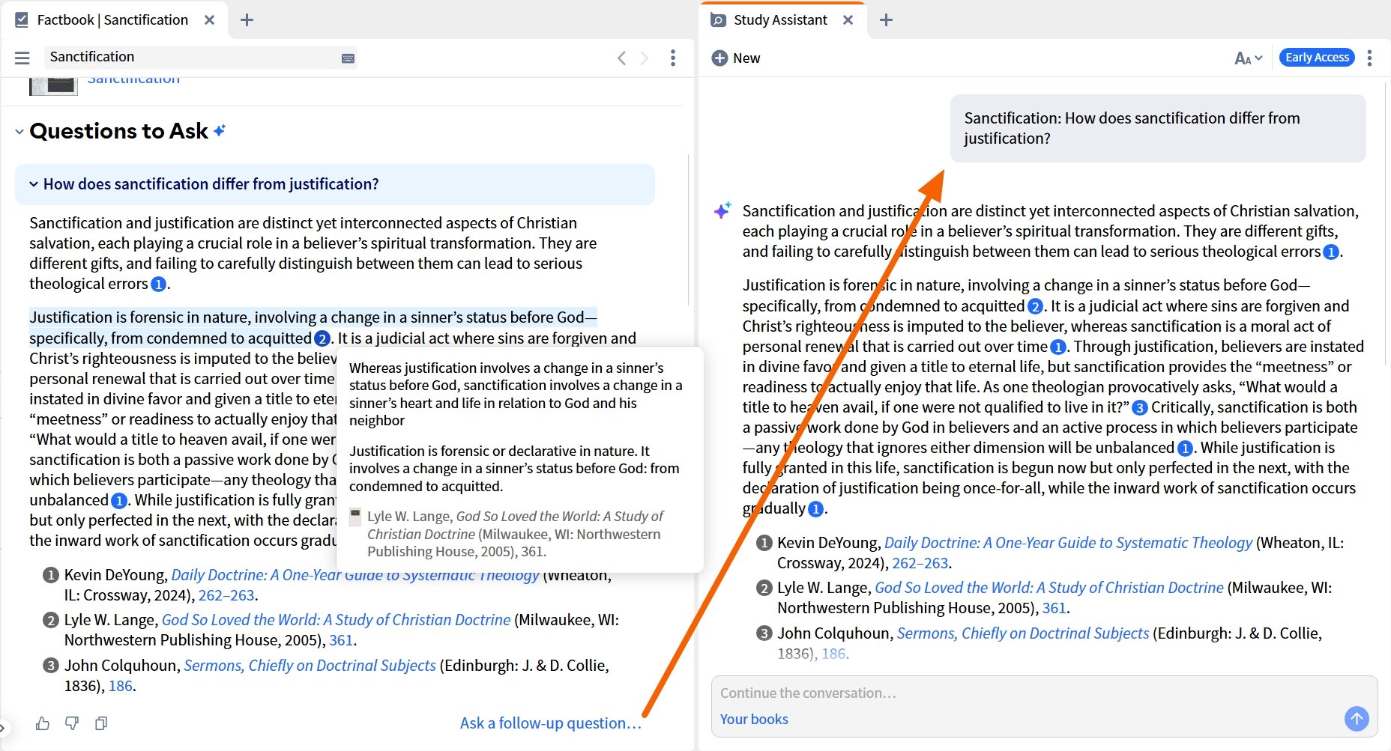Collapse the Questions to Ask section
1391x751 pixels.
point(19,132)
